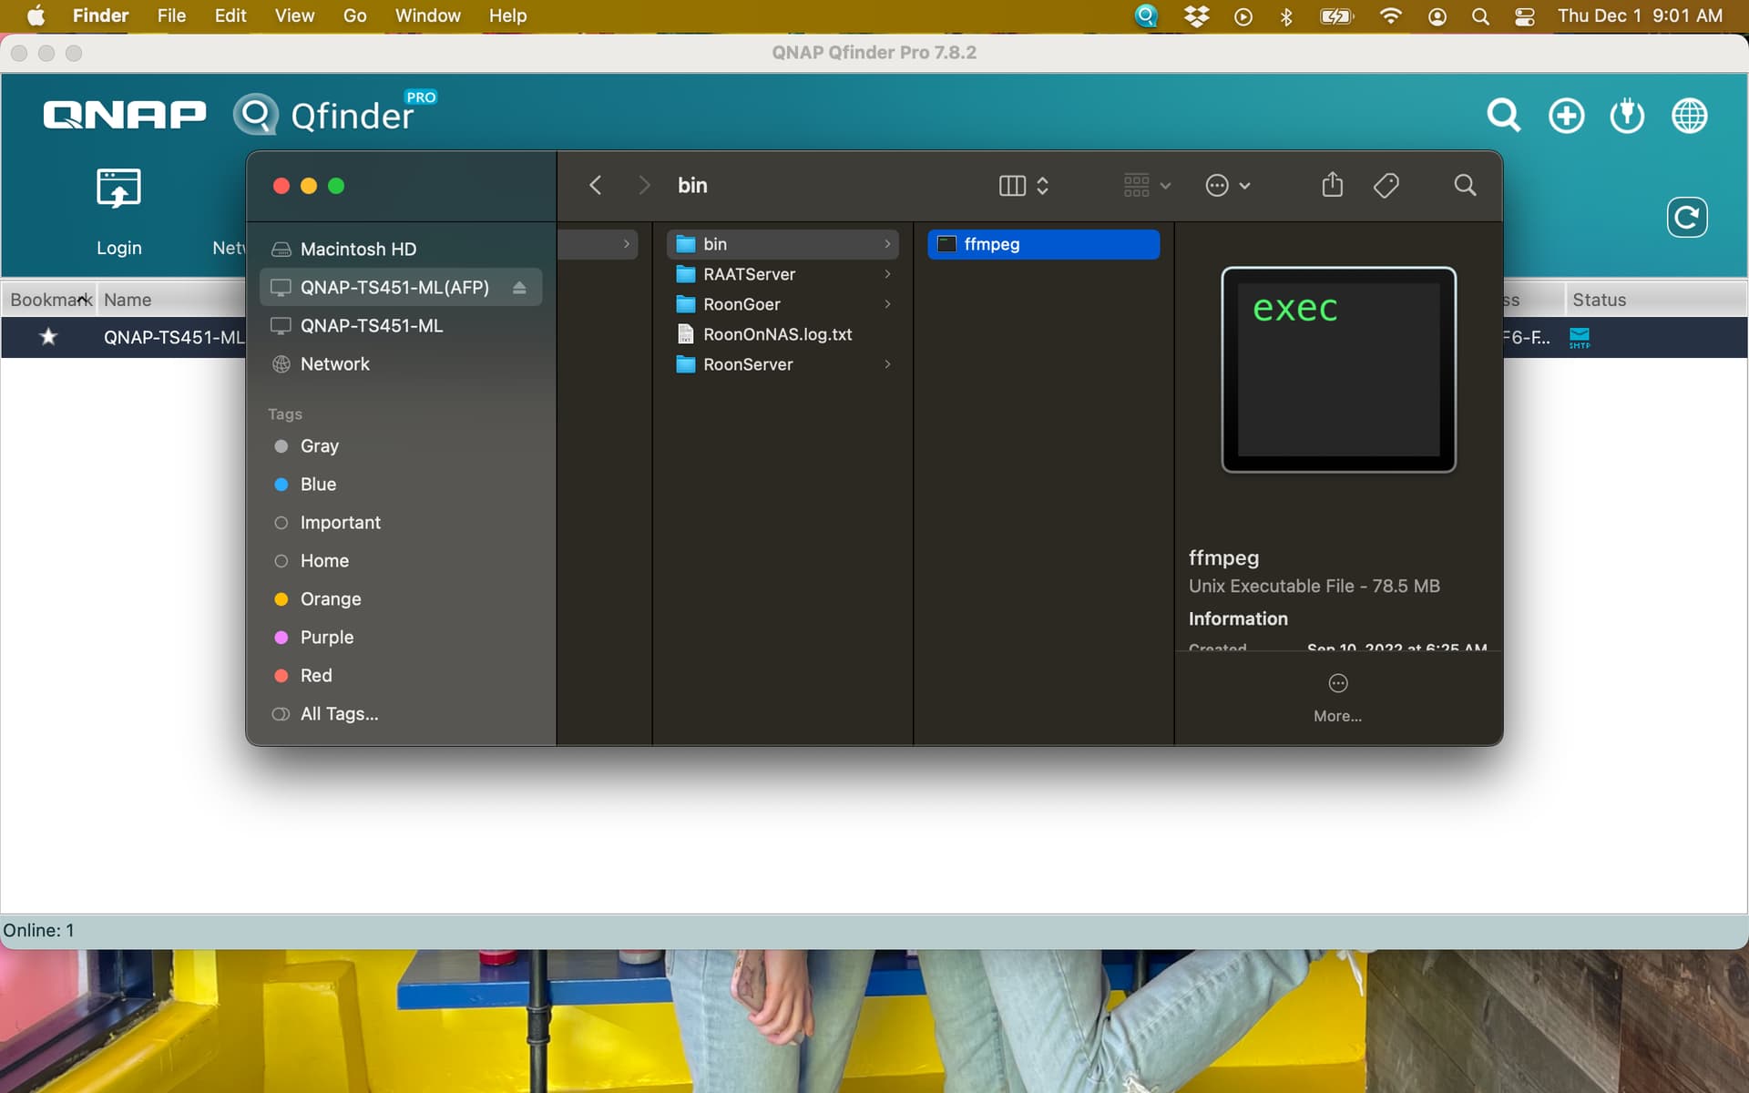This screenshot has width=1749, height=1093.
Task: Select the ffmpeg executable file
Action: (1043, 244)
